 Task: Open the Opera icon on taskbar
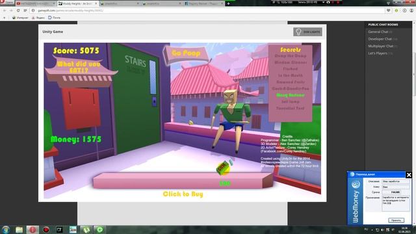[x=32, y=229]
